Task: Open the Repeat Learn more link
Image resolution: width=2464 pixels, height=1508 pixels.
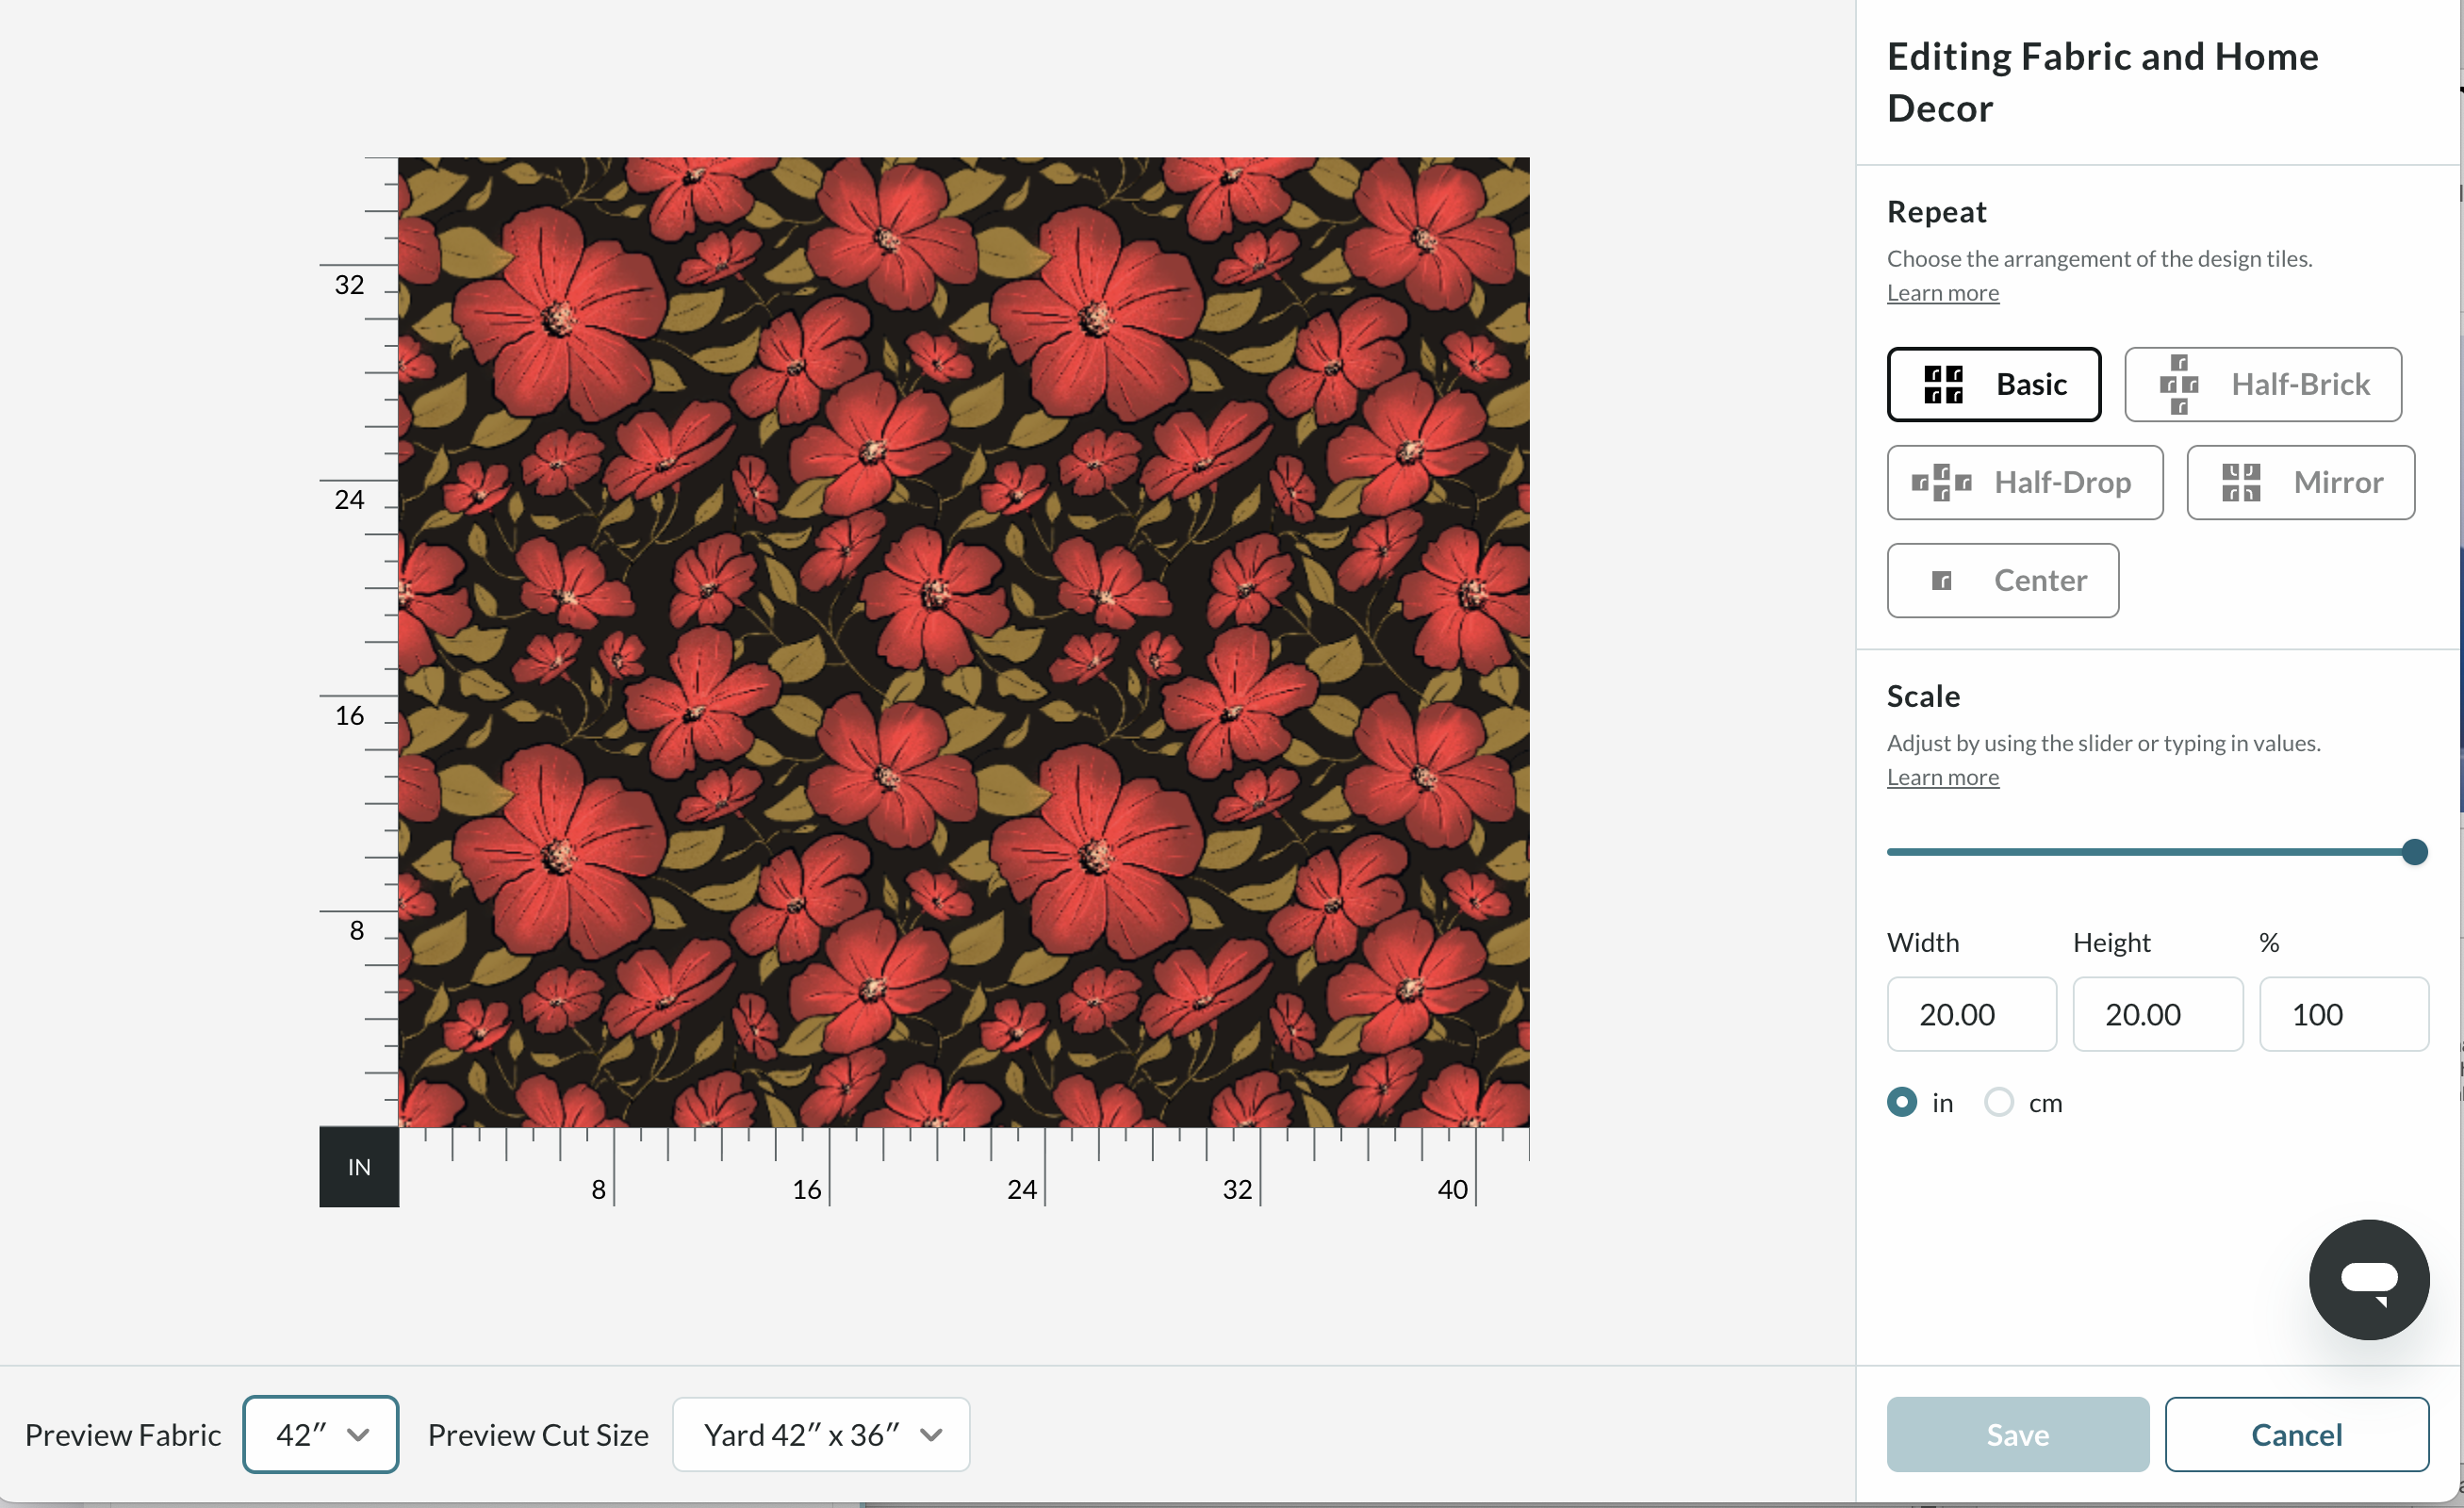Action: (1942, 292)
